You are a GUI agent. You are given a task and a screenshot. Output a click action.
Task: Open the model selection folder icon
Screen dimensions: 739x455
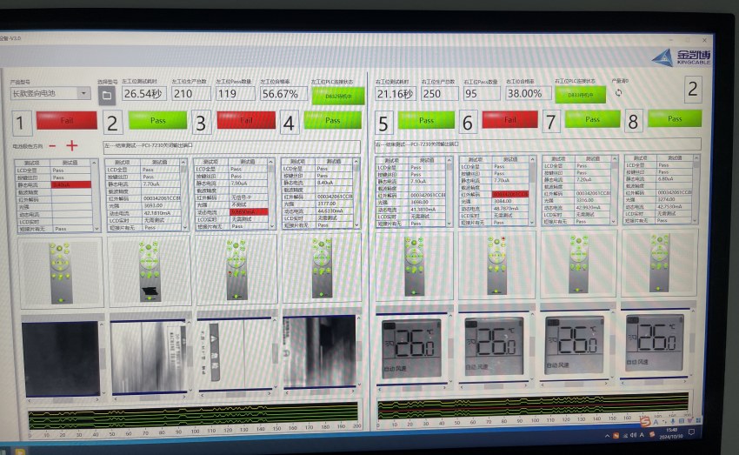pyautogui.click(x=107, y=95)
